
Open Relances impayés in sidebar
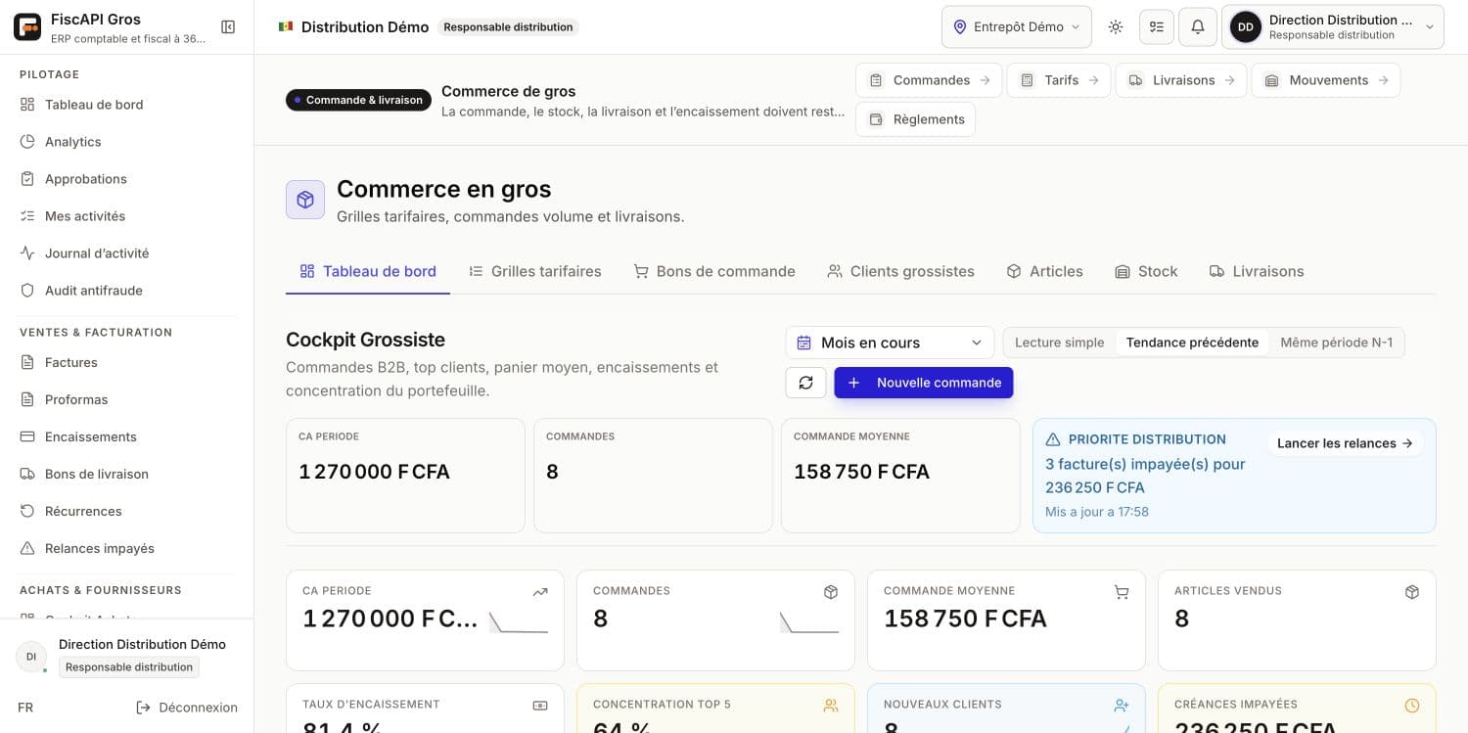[x=127, y=548]
